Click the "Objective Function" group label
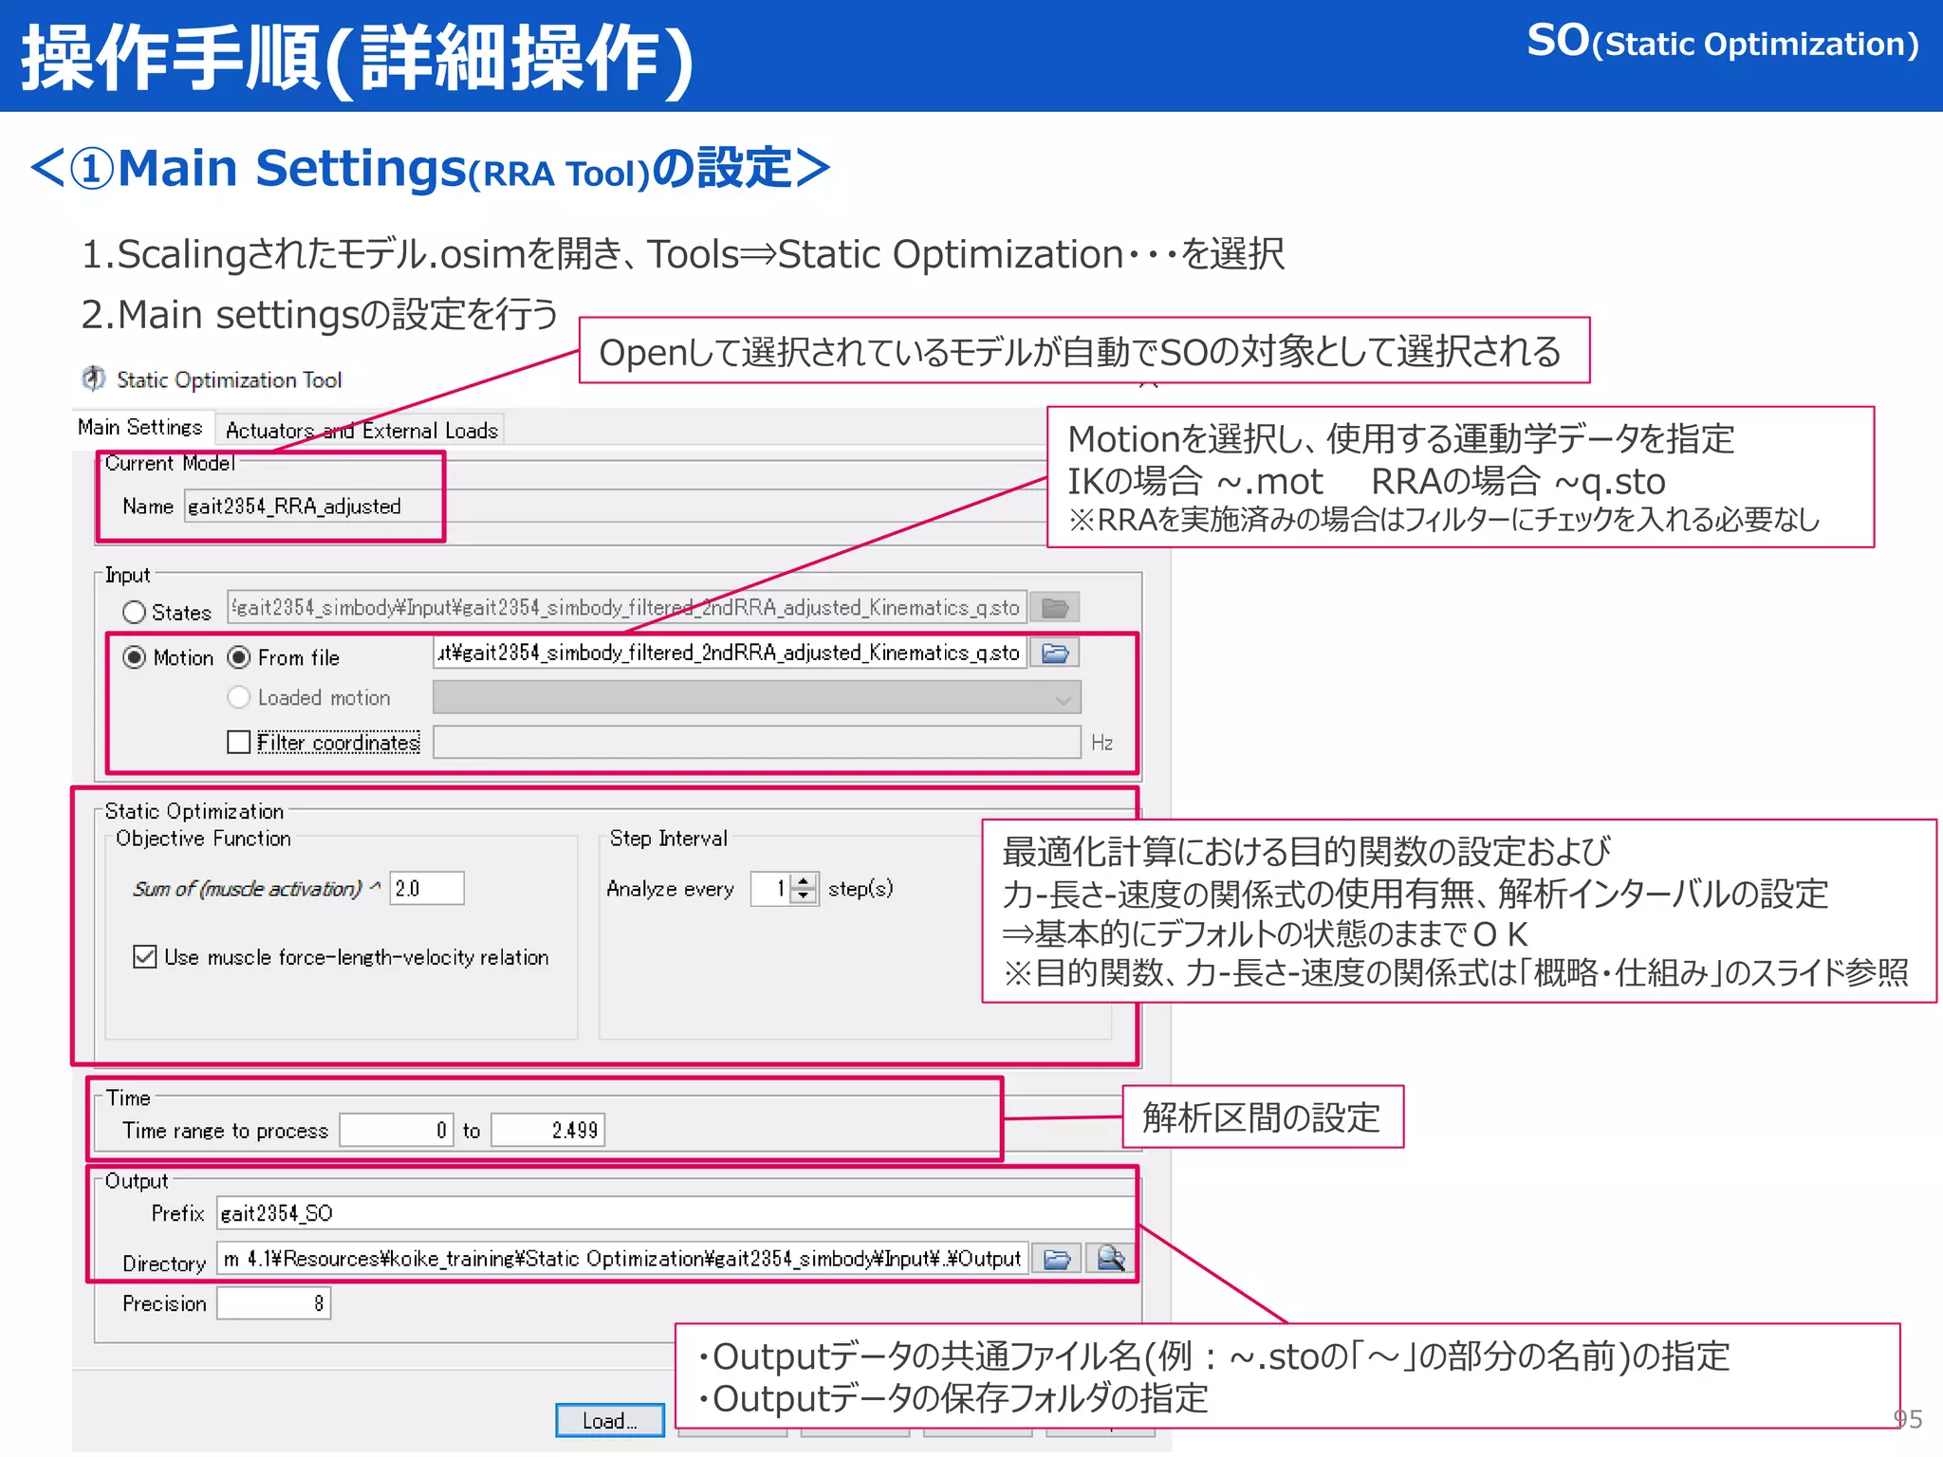The height and width of the screenshot is (1457, 1943). pos(203,839)
